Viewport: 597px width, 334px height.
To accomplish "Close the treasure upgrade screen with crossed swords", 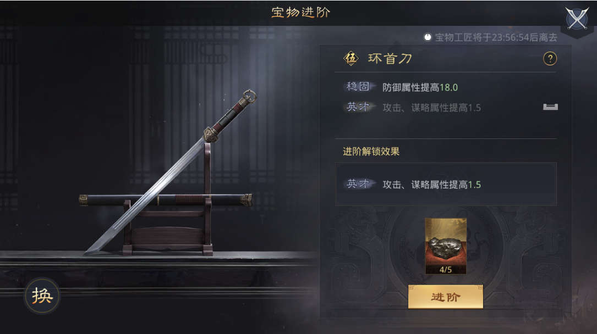I will (x=577, y=18).
